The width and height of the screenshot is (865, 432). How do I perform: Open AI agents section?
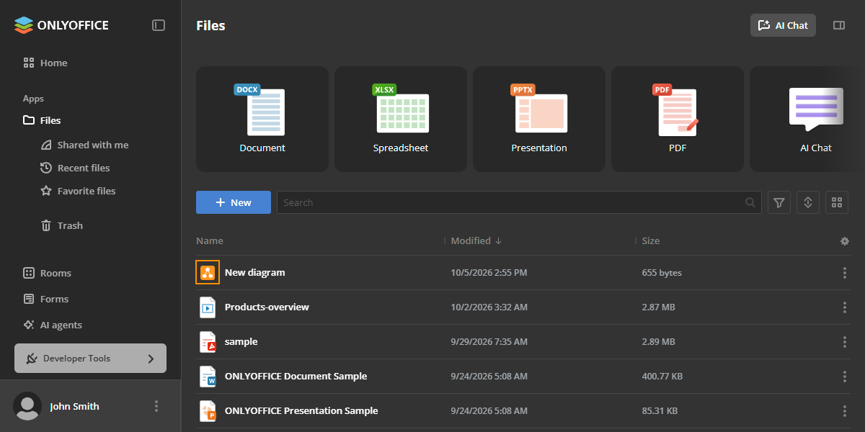[53, 325]
